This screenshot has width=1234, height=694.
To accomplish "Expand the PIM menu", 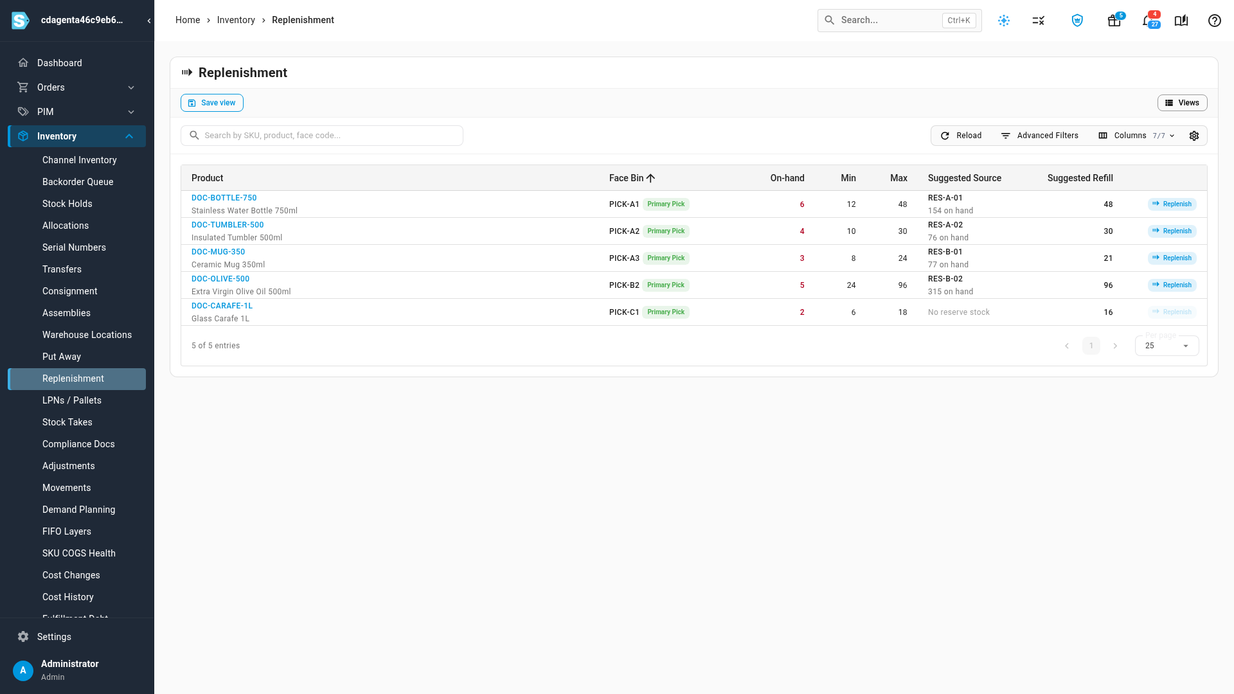I will (x=77, y=112).
